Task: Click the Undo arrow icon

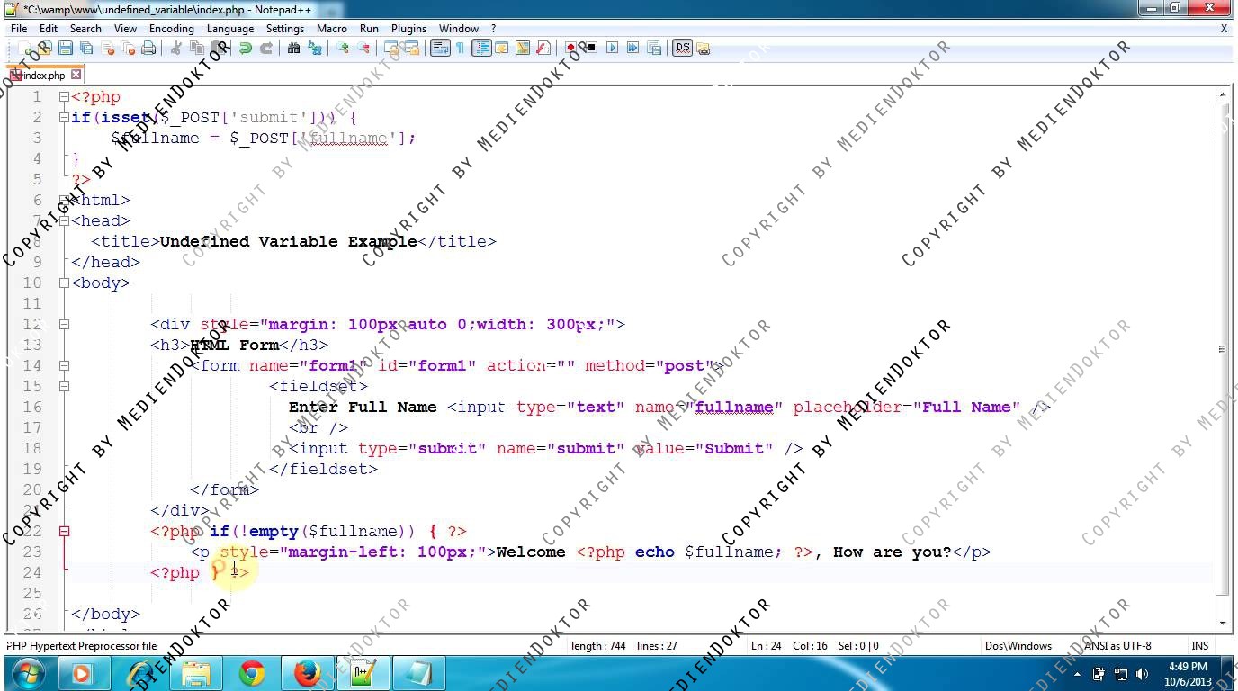Action: click(x=245, y=49)
